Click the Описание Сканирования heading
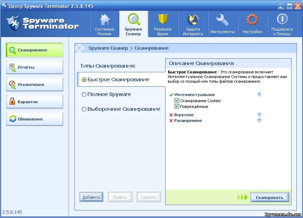 [x=202, y=63]
